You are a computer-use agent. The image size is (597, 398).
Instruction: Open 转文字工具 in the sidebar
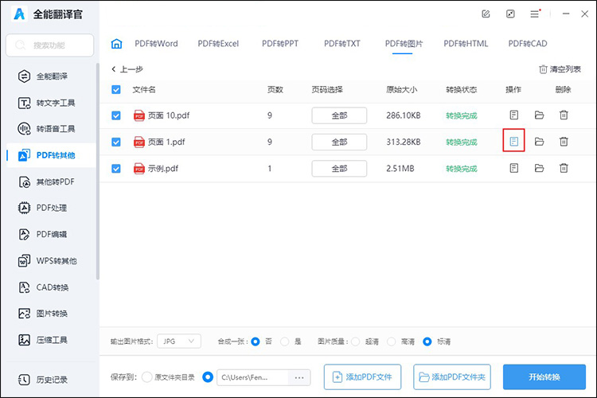(49, 103)
